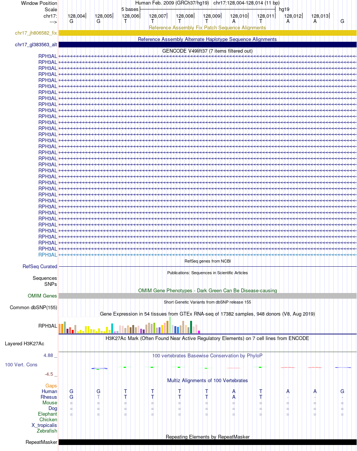The height and width of the screenshot is (451, 357).
Task: Click the 128,013 ruler position
Action: [320, 16]
